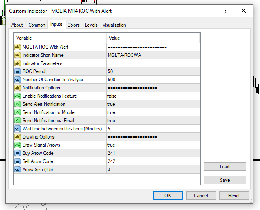Click the true value for Send Alert Notification
The height and width of the screenshot is (210, 260).
[111, 104]
